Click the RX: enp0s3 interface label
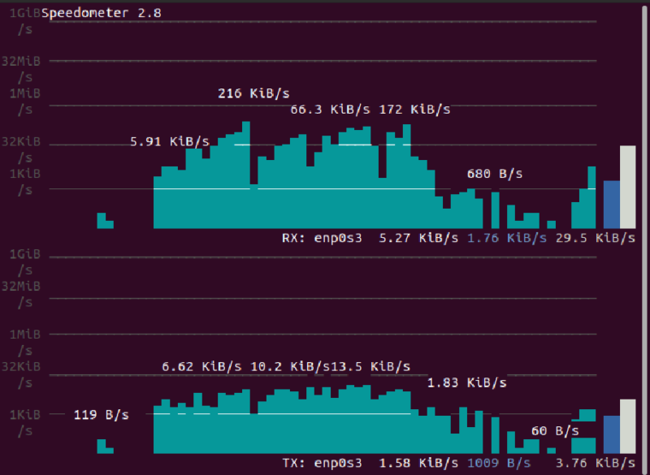 tap(322, 238)
